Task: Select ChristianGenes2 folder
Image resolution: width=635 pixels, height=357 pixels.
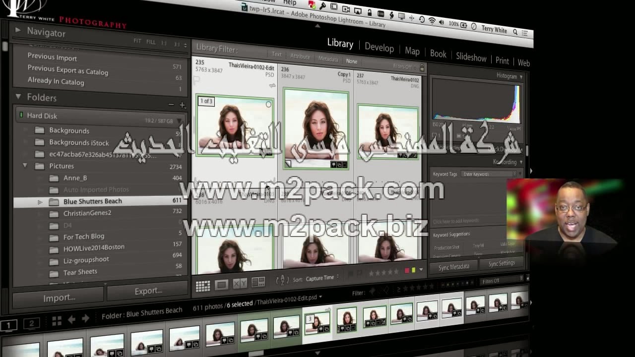Action: click(87, 213)
